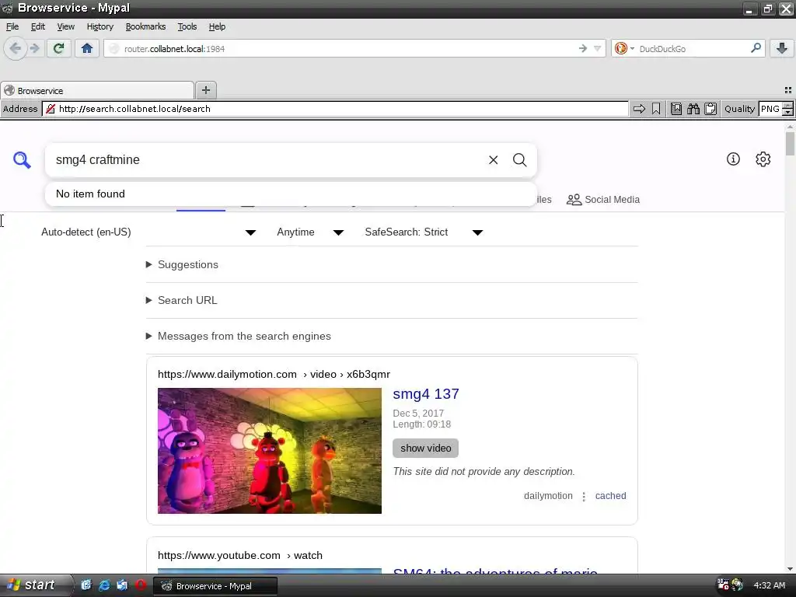Image resolution: width=796 pixels, height=597 pixels.
Task: Open the Anytime time range dropdown
Action: pyautogui.click(x=310, y=232)
